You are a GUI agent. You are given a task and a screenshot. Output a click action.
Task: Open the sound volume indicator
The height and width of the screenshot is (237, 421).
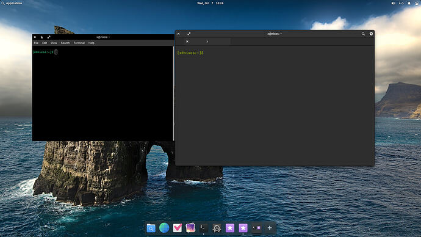393,3
